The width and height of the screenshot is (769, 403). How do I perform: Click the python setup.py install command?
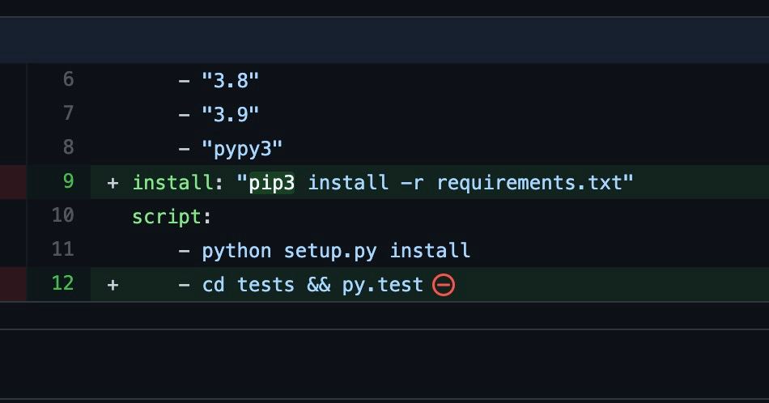336,251
